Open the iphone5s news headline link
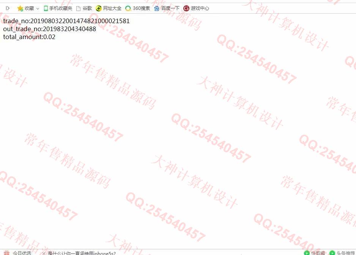This screenshot has height=255, width=356. [x=82, y=253]
